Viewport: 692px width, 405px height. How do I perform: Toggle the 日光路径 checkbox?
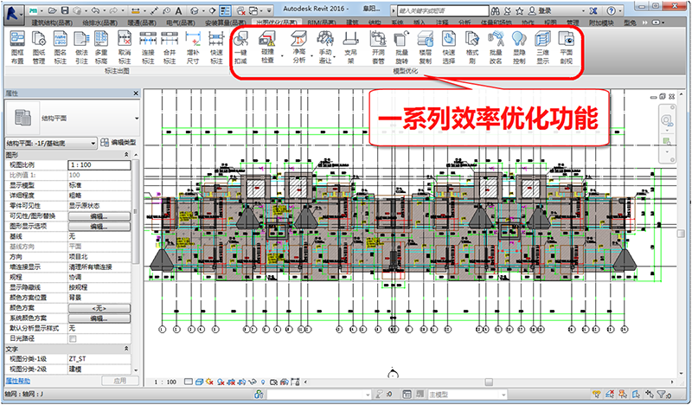coord(73,337)
